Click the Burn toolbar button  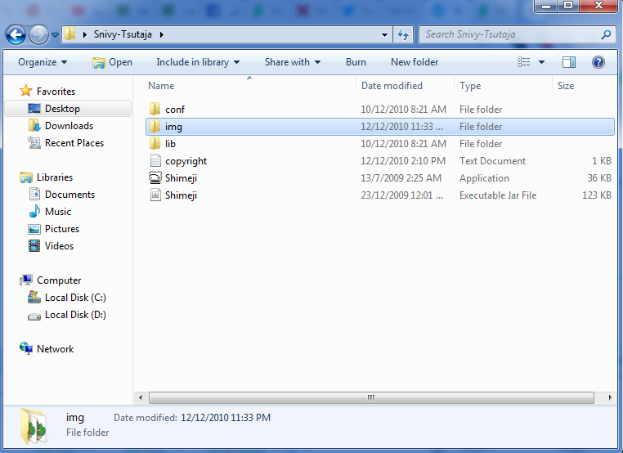pos(356,62)
